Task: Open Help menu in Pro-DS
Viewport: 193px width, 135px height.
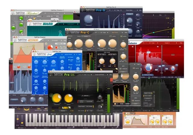Action: pyautogui.click(x=111, y=75)
